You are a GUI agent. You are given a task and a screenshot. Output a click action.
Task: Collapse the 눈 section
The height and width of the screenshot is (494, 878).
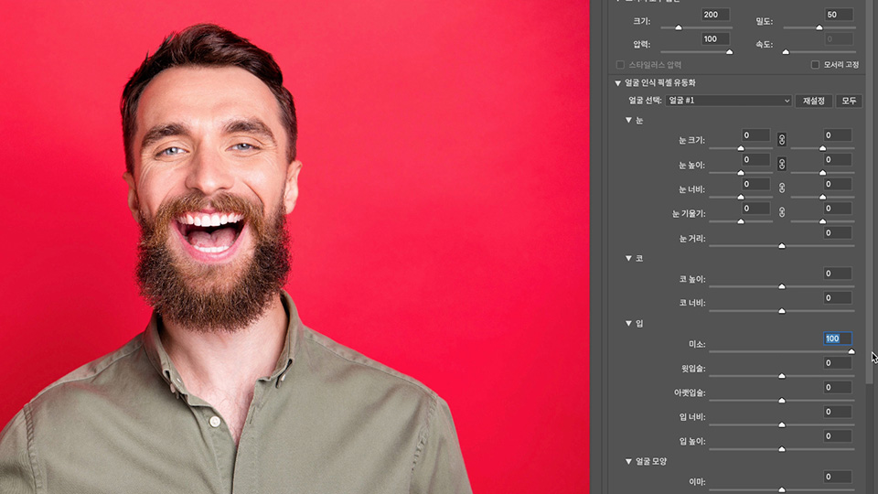pyautogui.click(x=628, y=121)
